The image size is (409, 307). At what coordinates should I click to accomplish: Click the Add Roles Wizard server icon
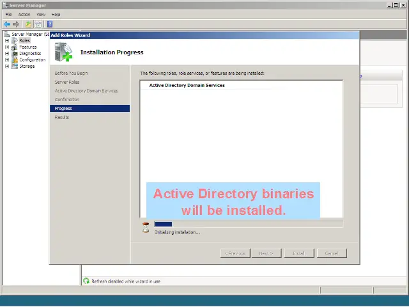point(63,52)
